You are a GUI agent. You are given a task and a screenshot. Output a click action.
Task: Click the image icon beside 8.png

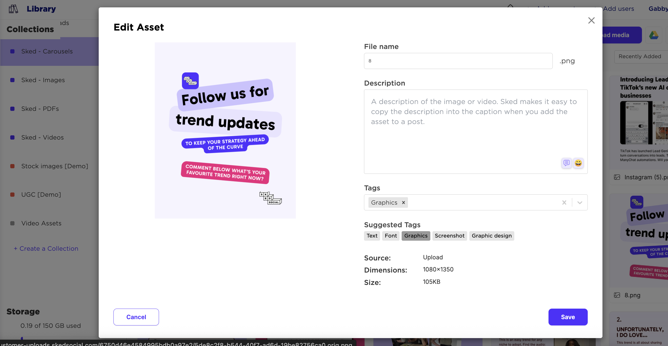tap(617, 295)
